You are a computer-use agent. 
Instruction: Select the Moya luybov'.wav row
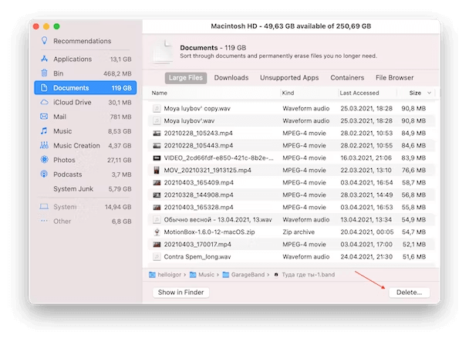coord(292,120)
